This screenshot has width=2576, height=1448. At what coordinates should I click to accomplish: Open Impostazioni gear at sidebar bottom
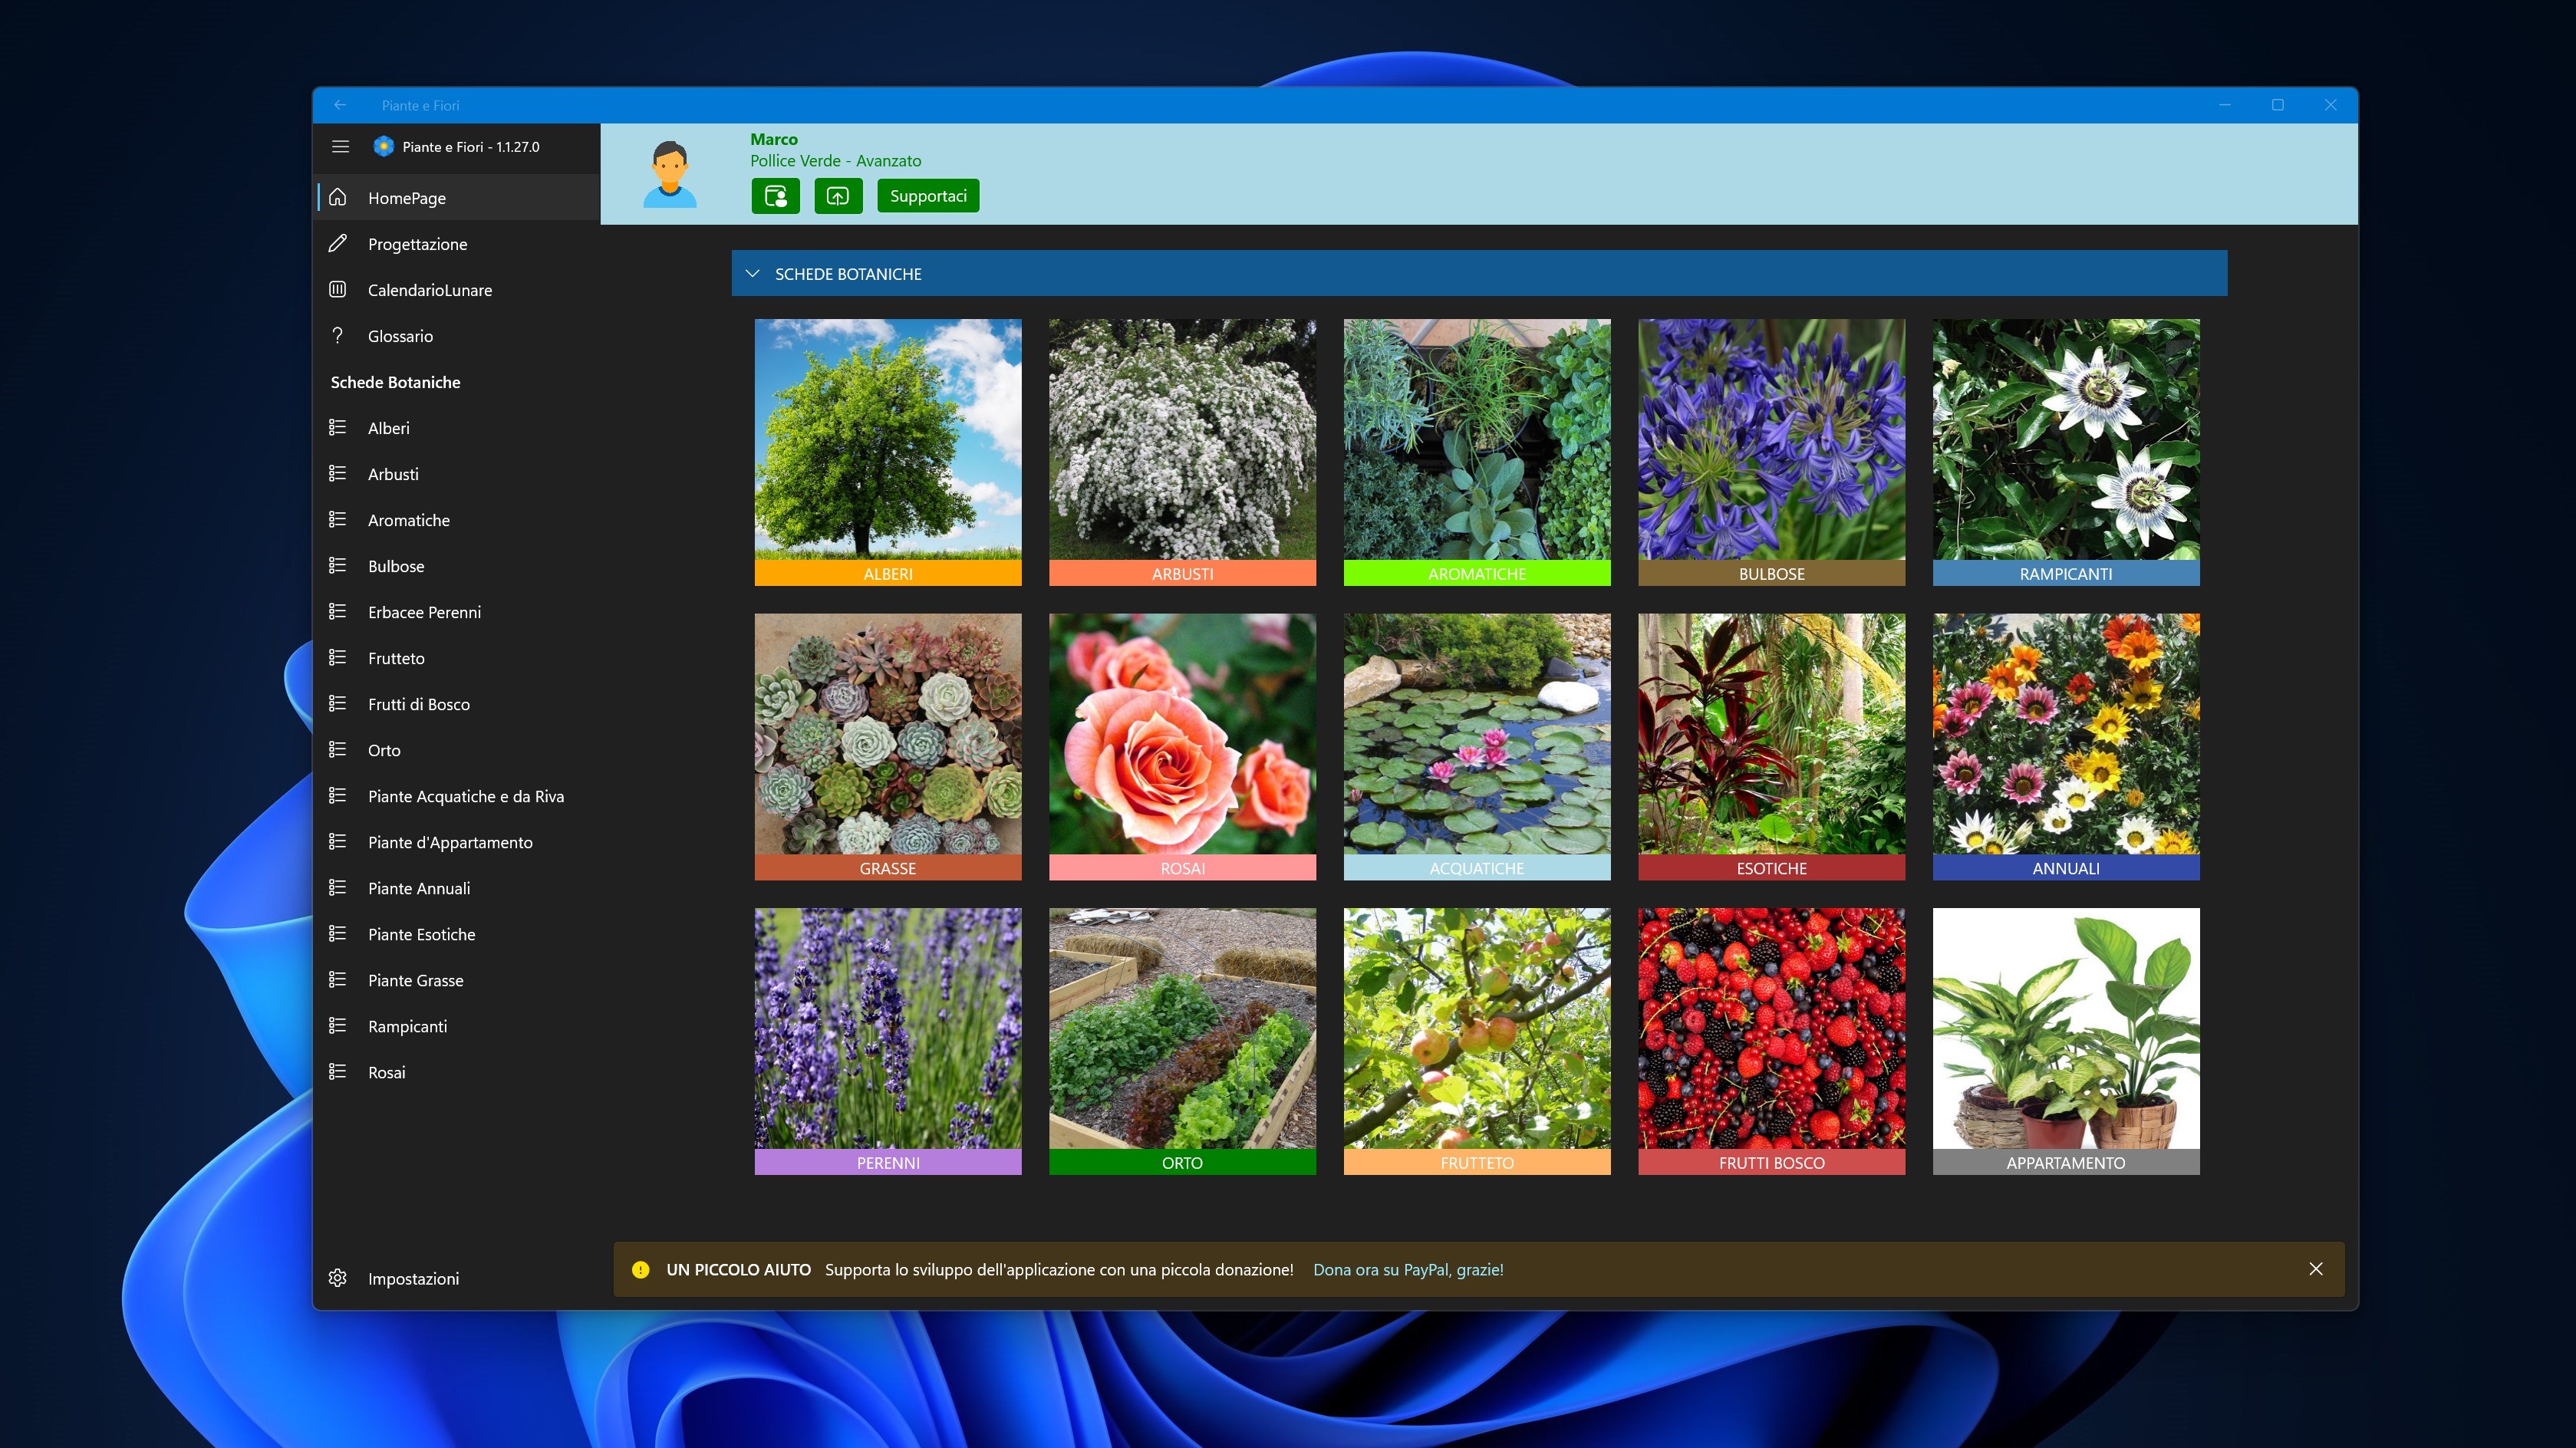tap(413, 1278)
